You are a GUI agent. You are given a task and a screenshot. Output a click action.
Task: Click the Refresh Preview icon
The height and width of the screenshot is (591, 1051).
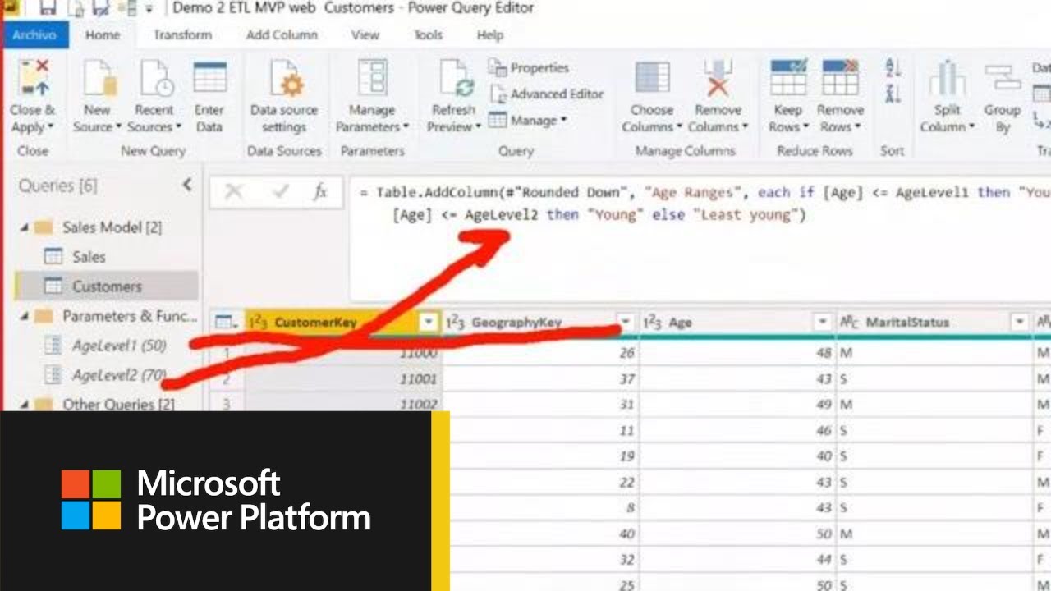point(454,80)
